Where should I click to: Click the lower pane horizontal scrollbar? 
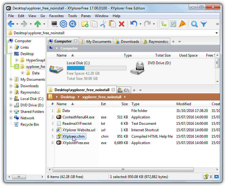(x=123, y=169)
